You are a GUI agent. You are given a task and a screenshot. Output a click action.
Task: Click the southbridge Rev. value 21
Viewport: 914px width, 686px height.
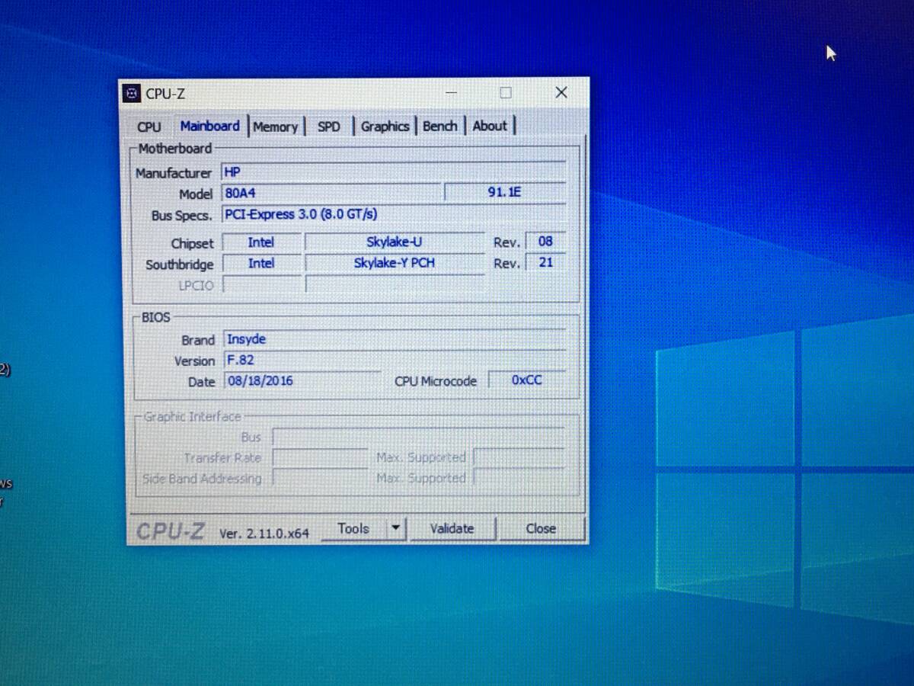click(x=545, y=263)
